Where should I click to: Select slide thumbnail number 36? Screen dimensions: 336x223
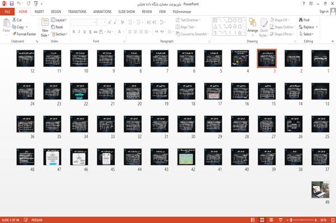pyautogui.click(x=26, y=124)
